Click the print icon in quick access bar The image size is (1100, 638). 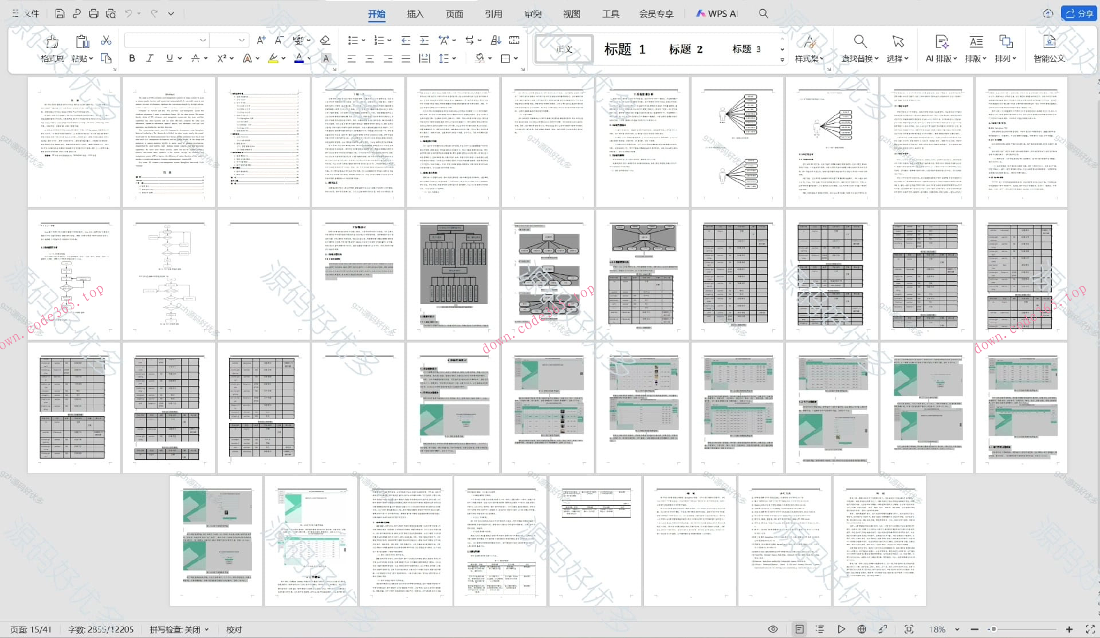(x=94, y=13)
